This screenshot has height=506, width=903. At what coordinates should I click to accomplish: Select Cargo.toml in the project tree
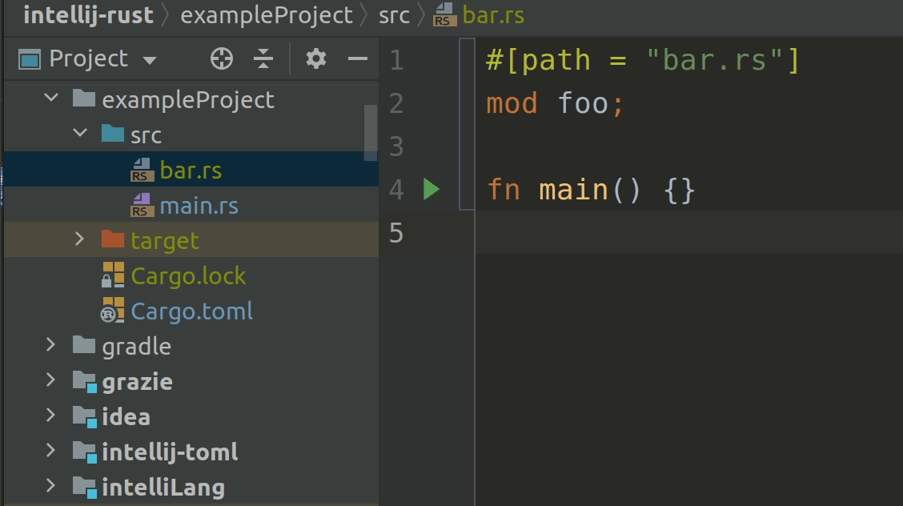click(x=192, y=311)
